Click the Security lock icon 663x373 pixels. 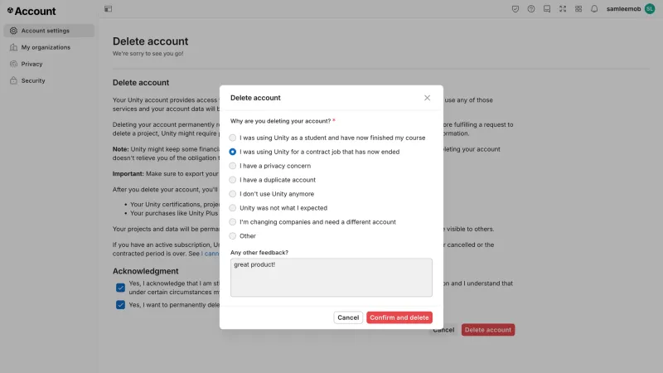pyautogui.click(x=13, y=80)
